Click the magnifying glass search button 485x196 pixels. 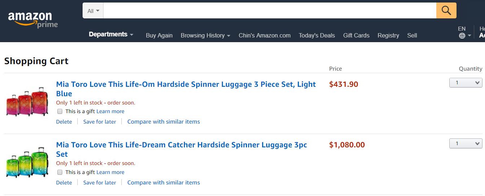tap(446, 11)
